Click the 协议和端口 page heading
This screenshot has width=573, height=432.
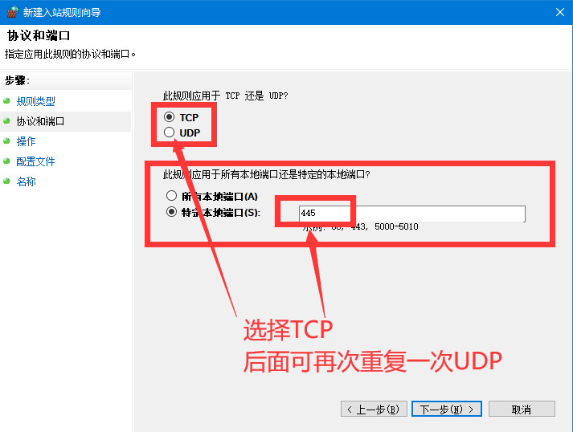39,35
